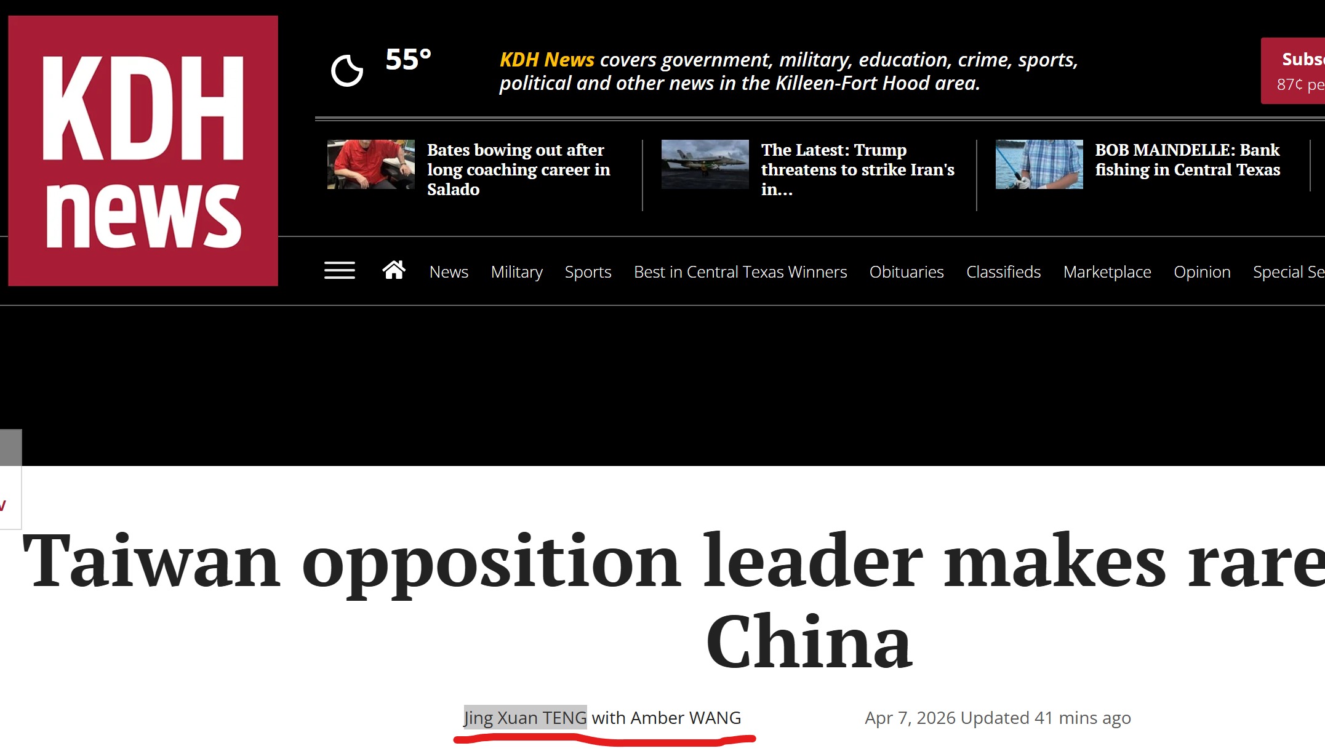Click the moon weather icon
This screenshot has width=1325, height=751.
point(347,70)
